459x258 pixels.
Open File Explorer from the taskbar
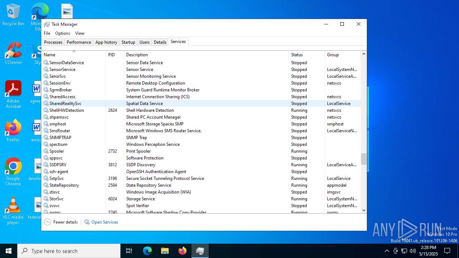pyautogui.click(x=165, y=251)
